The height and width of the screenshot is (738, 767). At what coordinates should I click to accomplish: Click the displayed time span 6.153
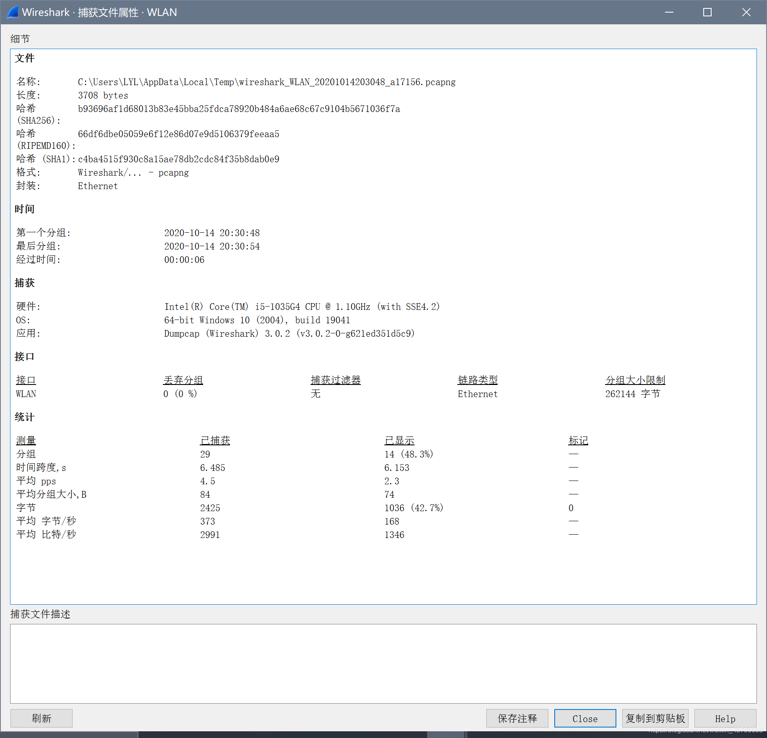click(x=397, y=468)
